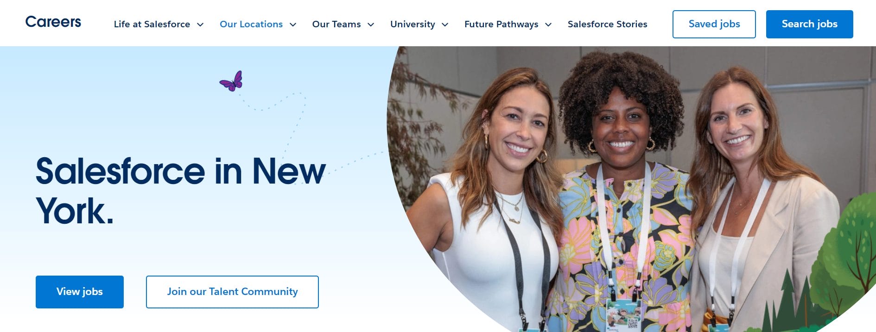This screenshot has width=876, height=332.
Task: Click the Careers logo
Action: 53,22
